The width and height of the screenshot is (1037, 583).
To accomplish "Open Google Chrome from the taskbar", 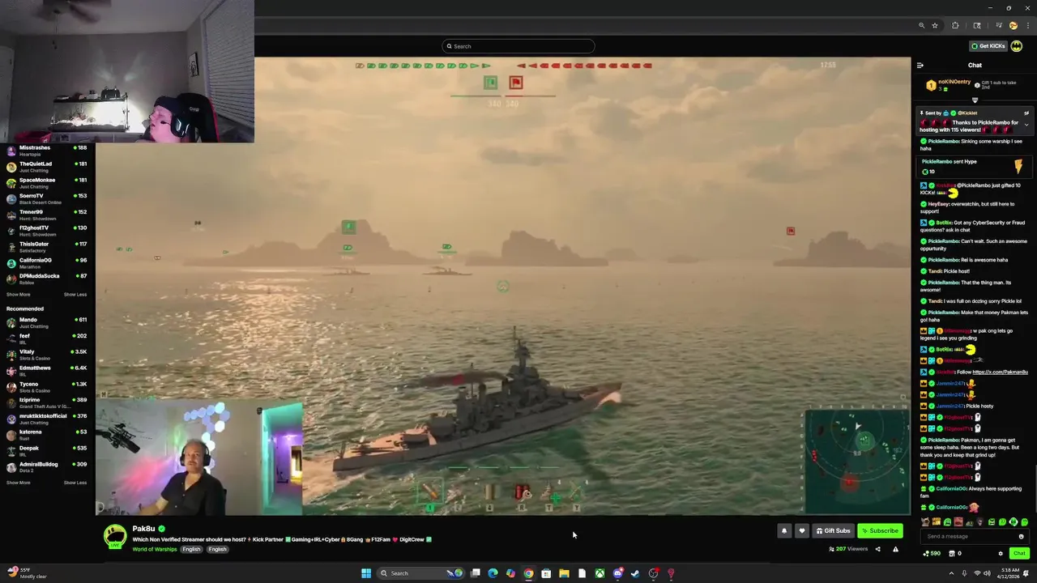I will click(x=528, y=573).
